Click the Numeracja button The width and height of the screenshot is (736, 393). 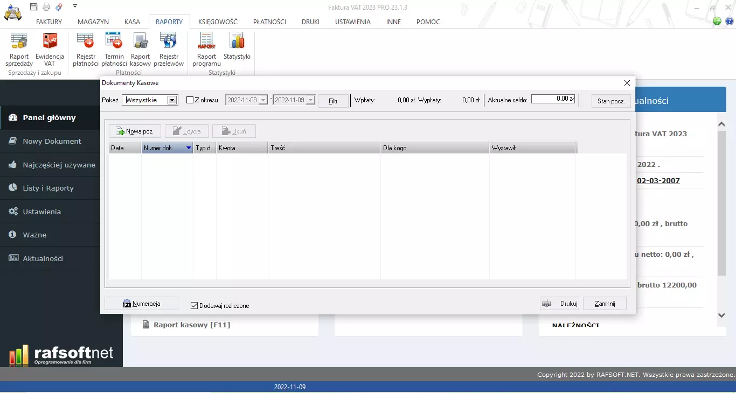[x=141, y=304]
